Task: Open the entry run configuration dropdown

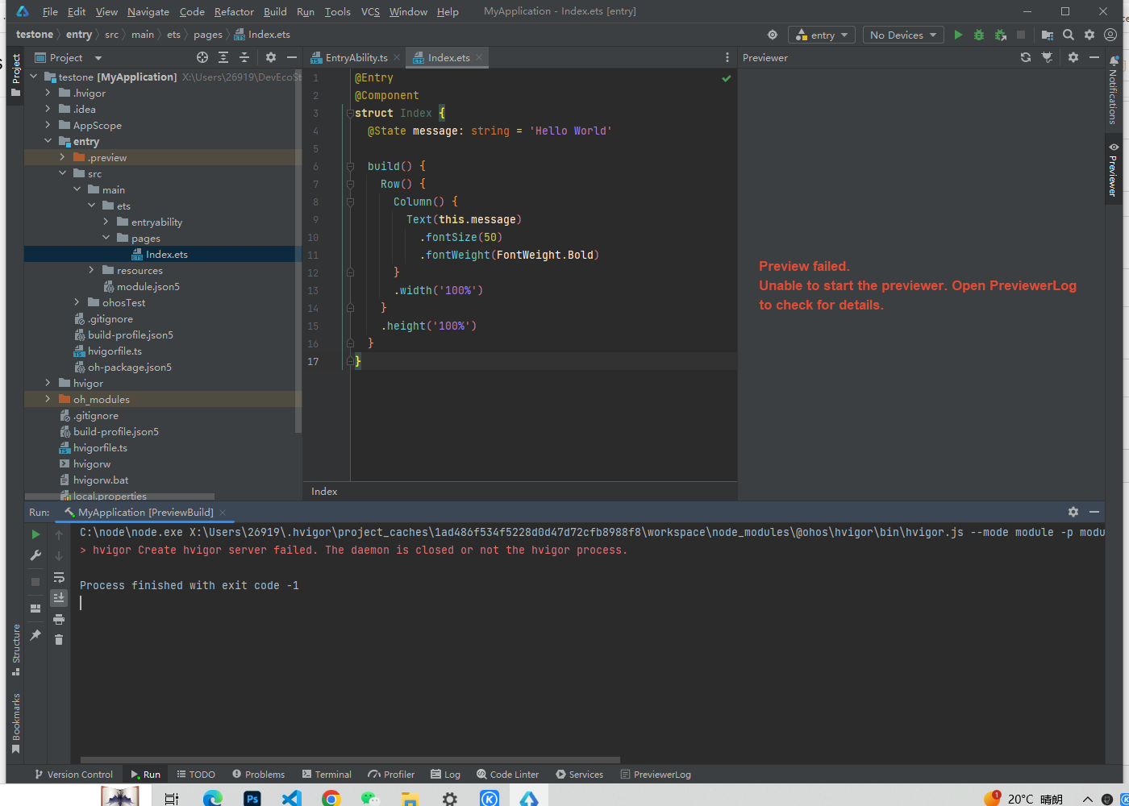Action: coord(822,35)
